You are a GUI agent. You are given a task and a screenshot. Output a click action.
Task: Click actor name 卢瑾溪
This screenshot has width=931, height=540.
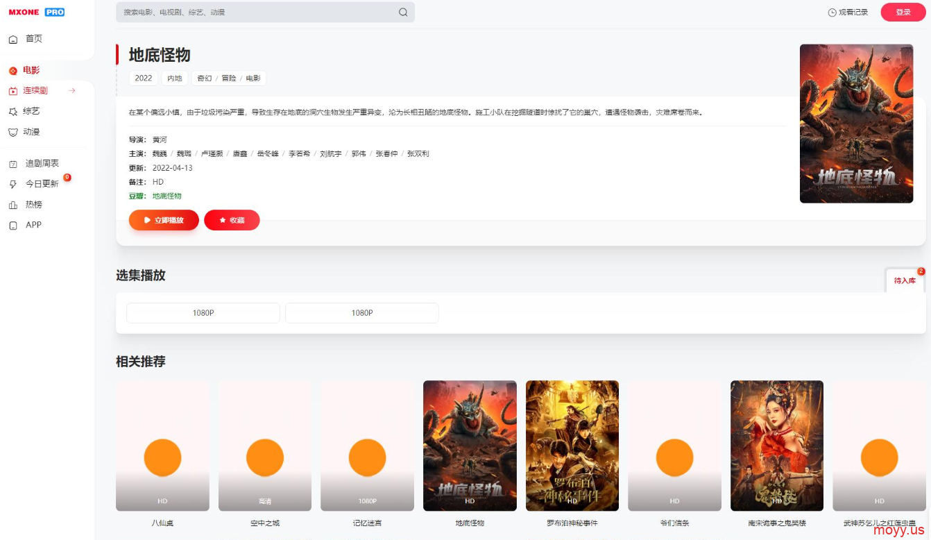click(x=212, y=154)
